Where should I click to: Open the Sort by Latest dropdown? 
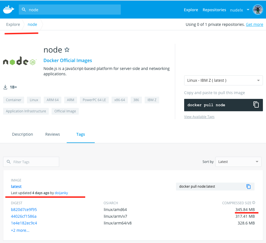pyautogui.click(x=238, y=162)
